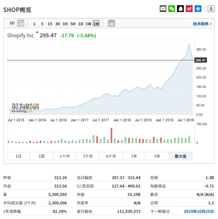Click shares outstanding 112,530,573
The width and height of the screenshot is (218, 219).
[x=129, y=211]
